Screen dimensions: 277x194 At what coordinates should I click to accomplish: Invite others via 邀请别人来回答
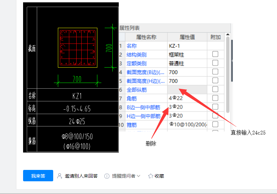coord(81,176)
